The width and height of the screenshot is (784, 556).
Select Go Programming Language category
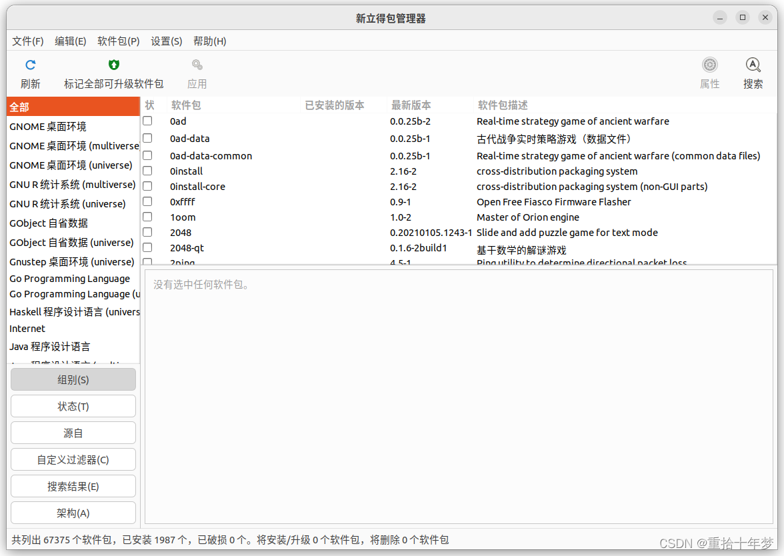73,279
